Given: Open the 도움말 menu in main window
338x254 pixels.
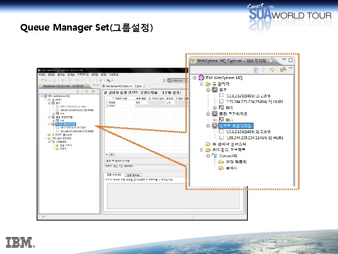Looking at the screenshot, I should pos(114,74).
